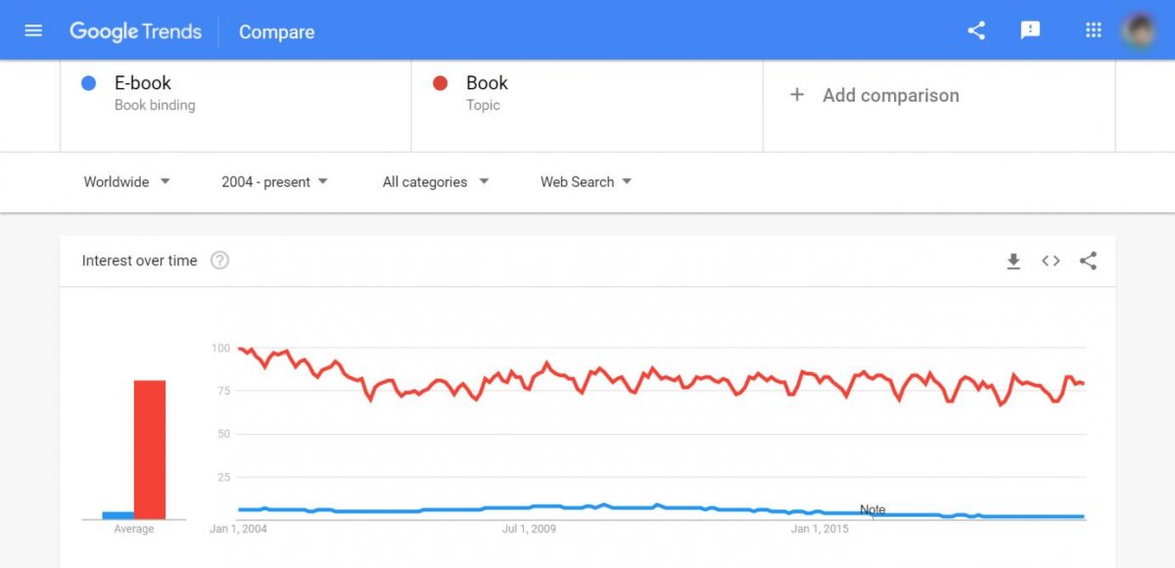
Task: Share the Interest over time chart
Action: point(1088,260)
